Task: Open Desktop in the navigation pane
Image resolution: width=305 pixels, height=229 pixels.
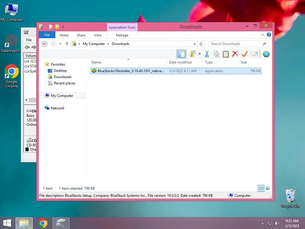Action: (x=60, y=71)
